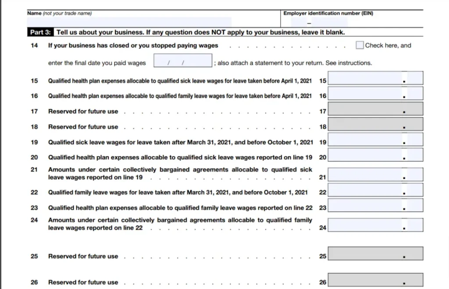Click the line 21 dollar amount field
Screen dimensions: 449x289
pos(365,174)
